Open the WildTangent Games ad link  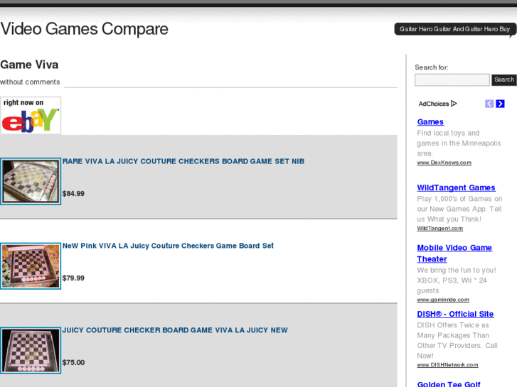pyautogui.click(x=456, y=187)
